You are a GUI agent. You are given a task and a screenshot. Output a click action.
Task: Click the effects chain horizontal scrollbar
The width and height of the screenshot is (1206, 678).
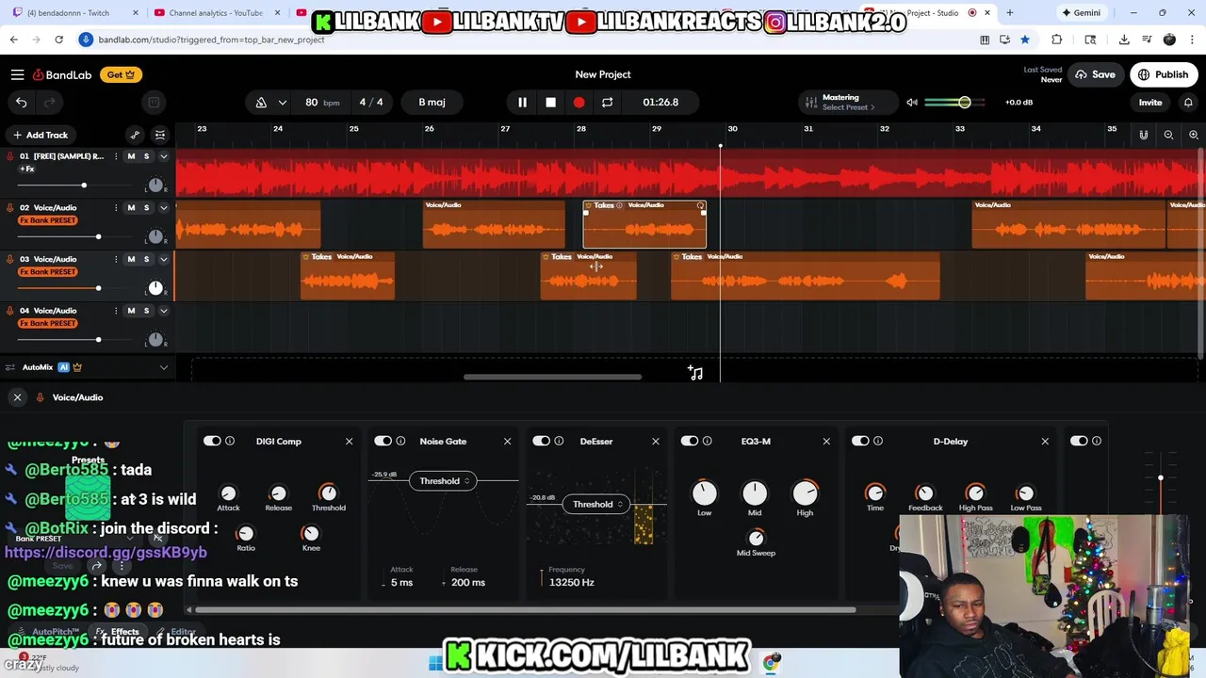pos(528,609)
